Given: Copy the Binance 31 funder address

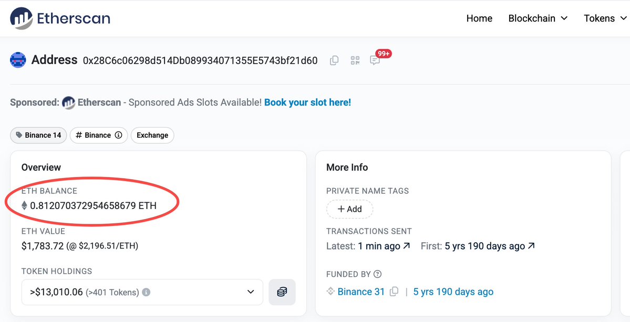Looking at the screenshot, I should 394,292.
